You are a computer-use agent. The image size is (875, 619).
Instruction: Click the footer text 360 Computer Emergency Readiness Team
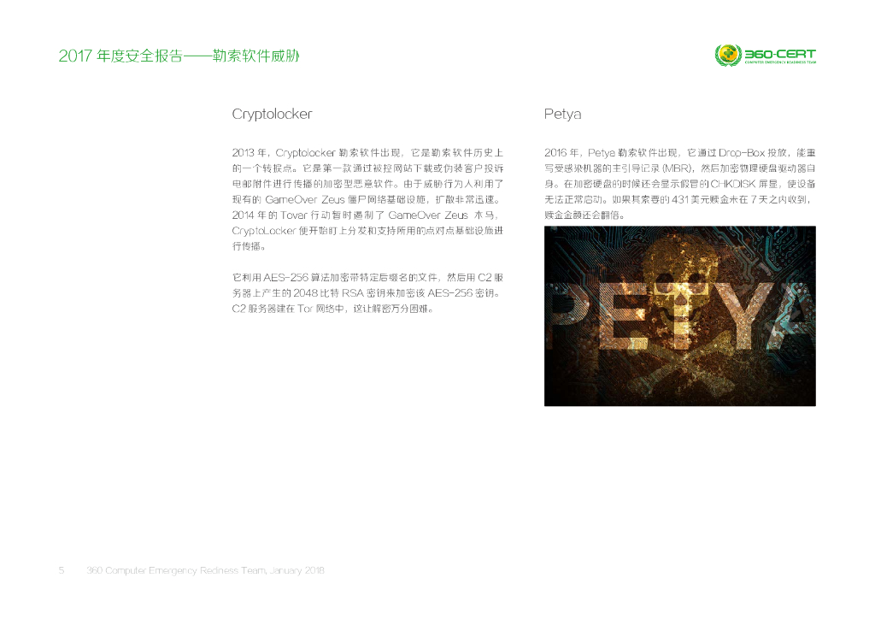(x=205, y=570)
